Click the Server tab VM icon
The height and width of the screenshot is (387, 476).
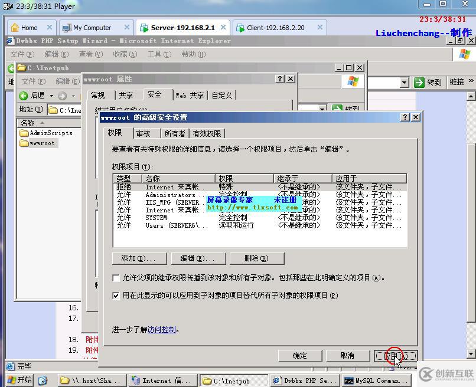pos(144,28)
